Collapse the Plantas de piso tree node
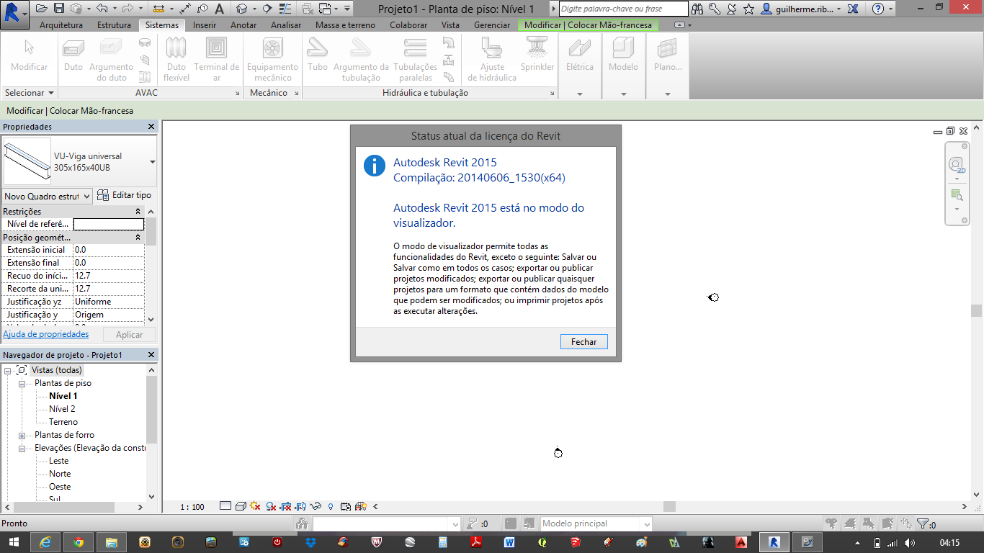Screen dimensions: 984x553 [x=22, y=384]
